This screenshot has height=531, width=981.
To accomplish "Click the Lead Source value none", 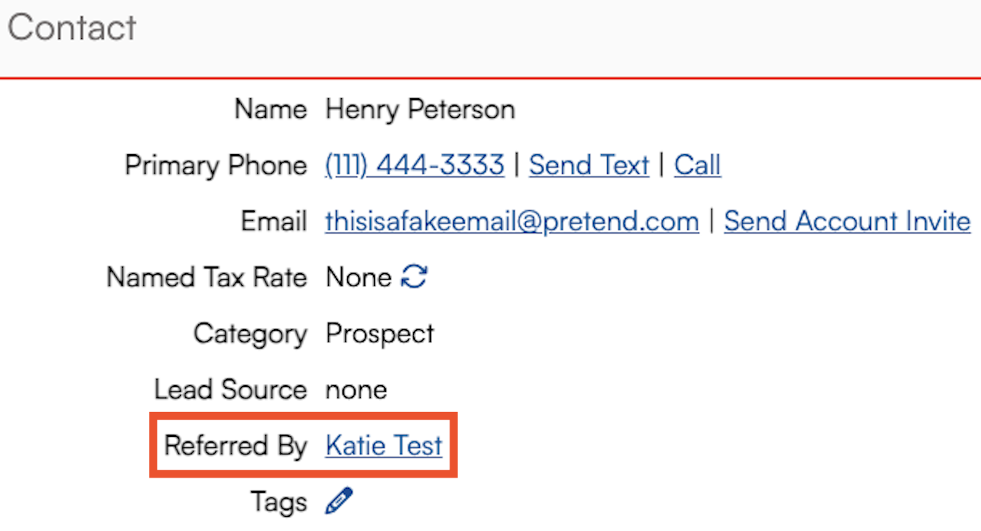I will (x=356, y=390).
